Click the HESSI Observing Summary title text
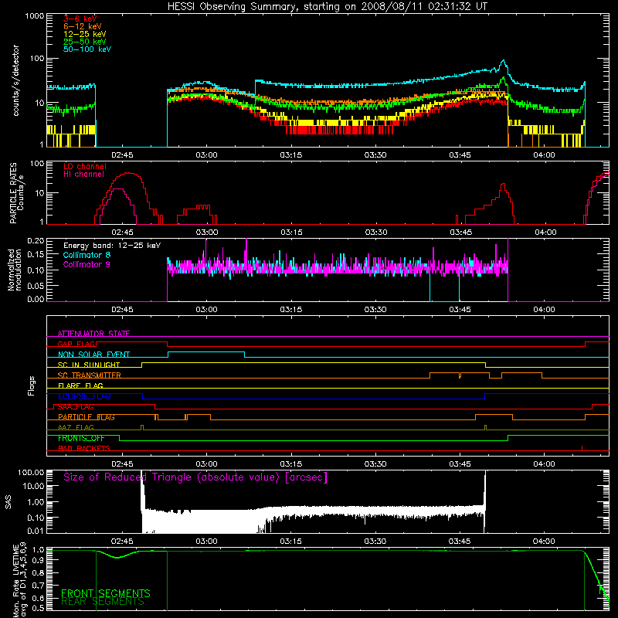Viewport: 618px width, 618px height. click(327, 7)
